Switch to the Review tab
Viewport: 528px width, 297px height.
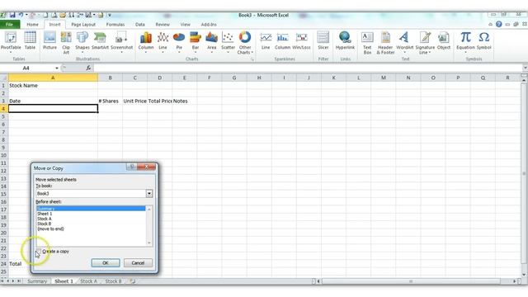click(163, 25)
